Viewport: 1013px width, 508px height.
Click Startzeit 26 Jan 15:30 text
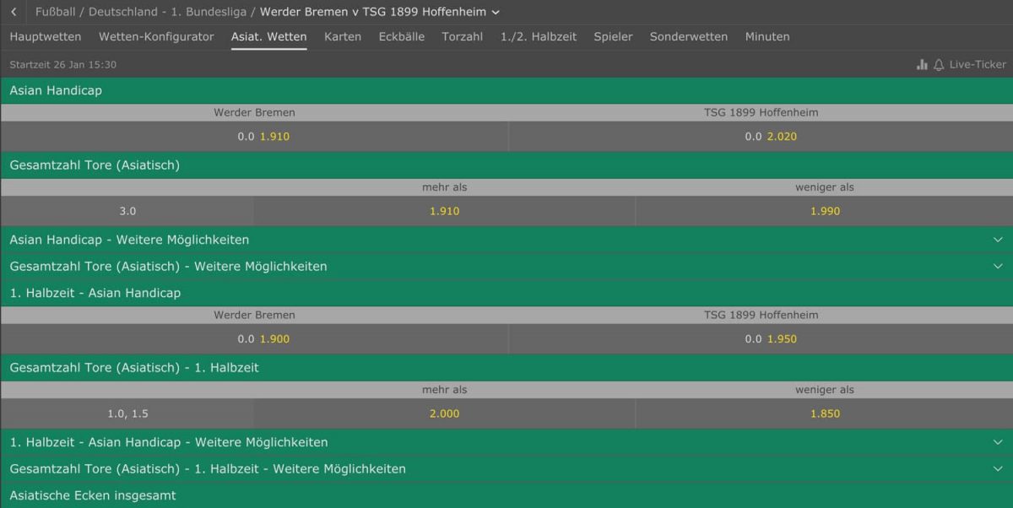tap(63, 64)
